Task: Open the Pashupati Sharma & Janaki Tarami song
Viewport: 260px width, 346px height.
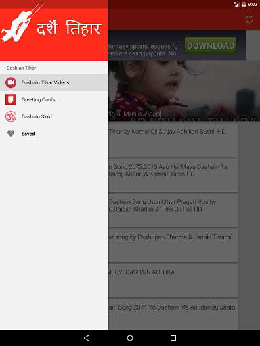Action: (x=173, y=245)
